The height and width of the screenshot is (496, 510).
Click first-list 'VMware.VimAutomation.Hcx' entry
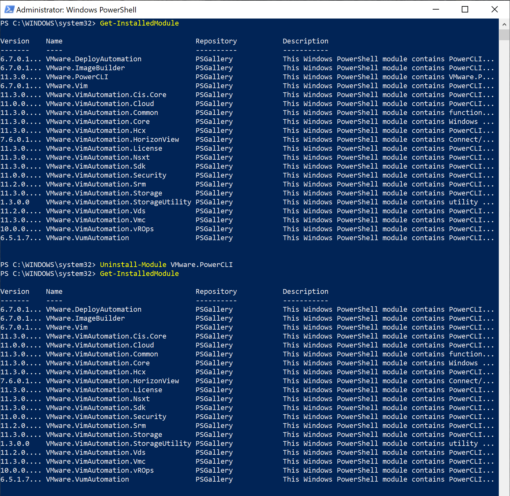[96, 131]
